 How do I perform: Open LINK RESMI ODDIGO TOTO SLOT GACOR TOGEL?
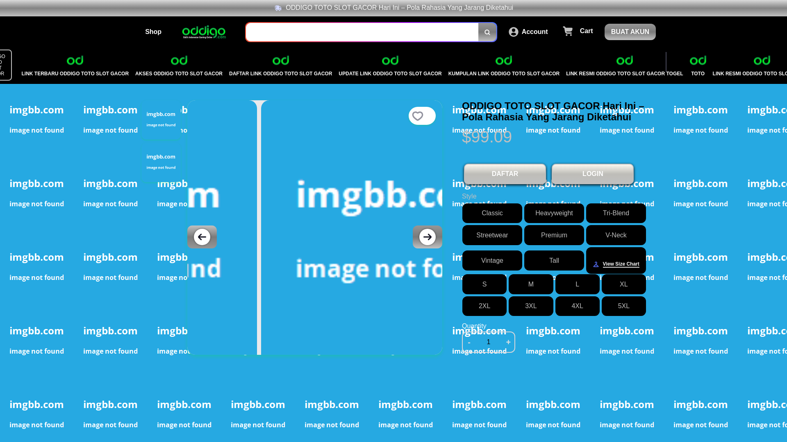tap(624, 74)
